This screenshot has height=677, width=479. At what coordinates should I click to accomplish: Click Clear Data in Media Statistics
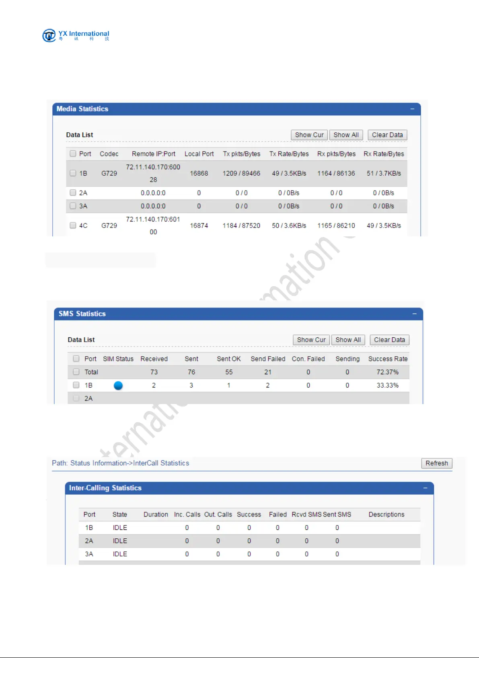387,135
